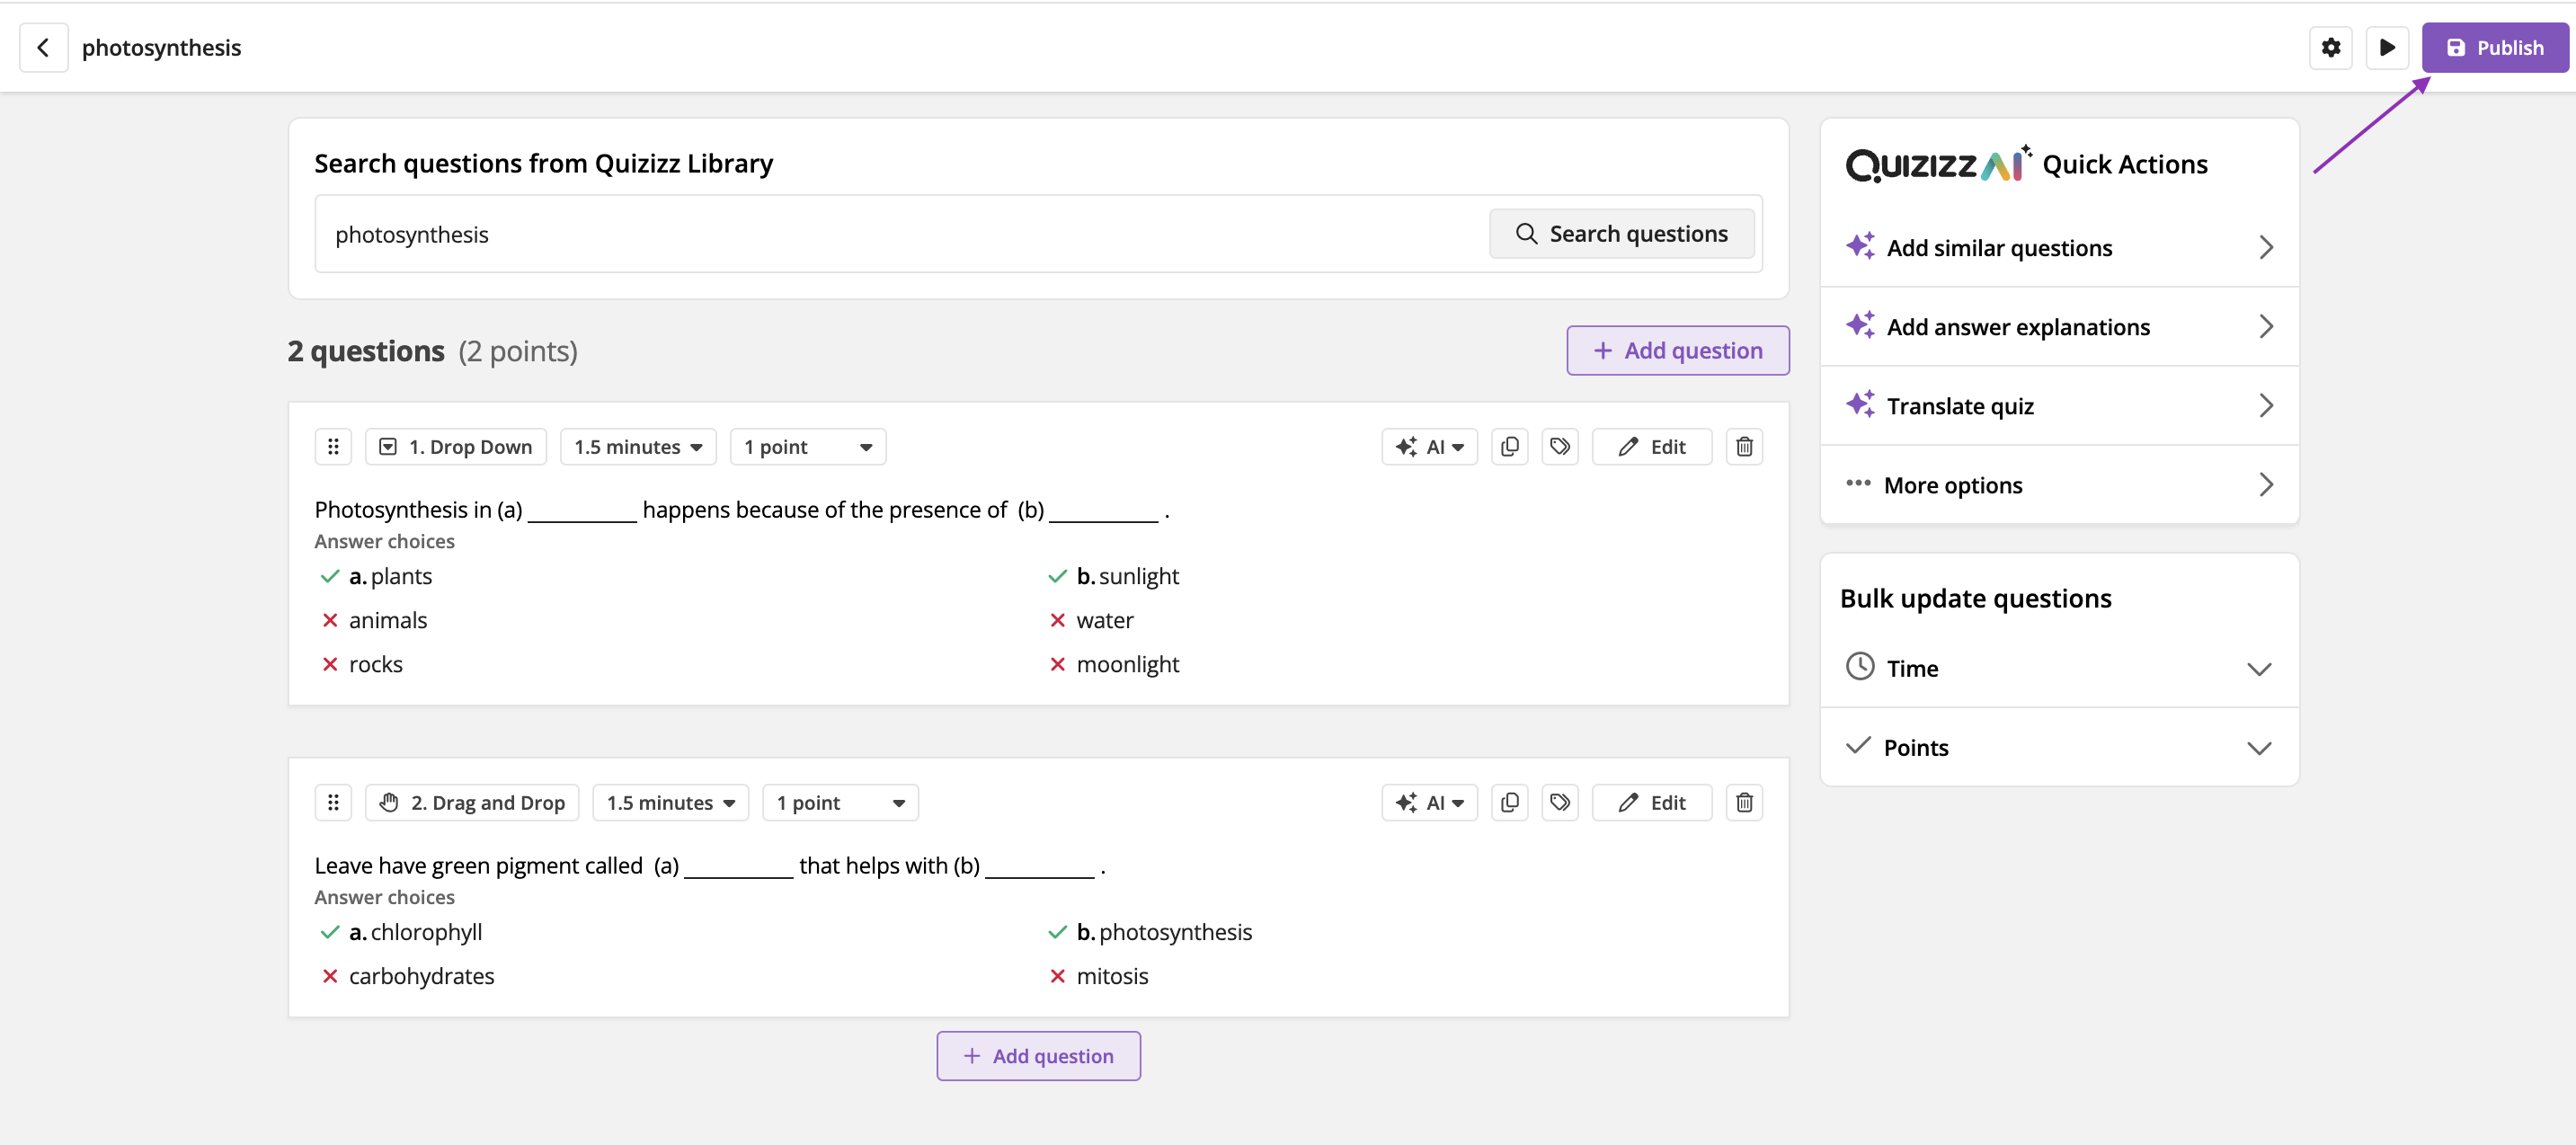
Task: Click the drag handle of question 1
Action: pyautogui.click(x=333, y=447)
